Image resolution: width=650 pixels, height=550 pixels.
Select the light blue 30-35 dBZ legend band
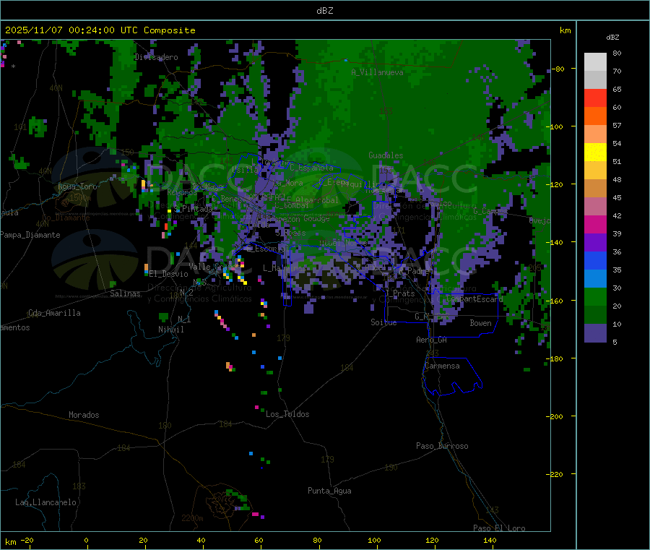click(x=595, y=279)
